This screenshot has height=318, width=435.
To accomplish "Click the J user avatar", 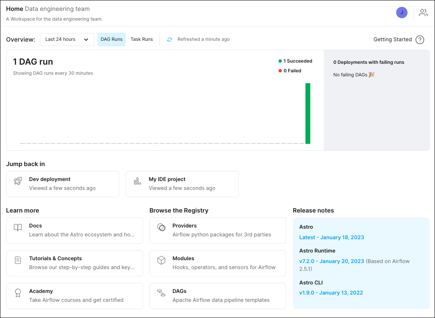I will (401, 13).
